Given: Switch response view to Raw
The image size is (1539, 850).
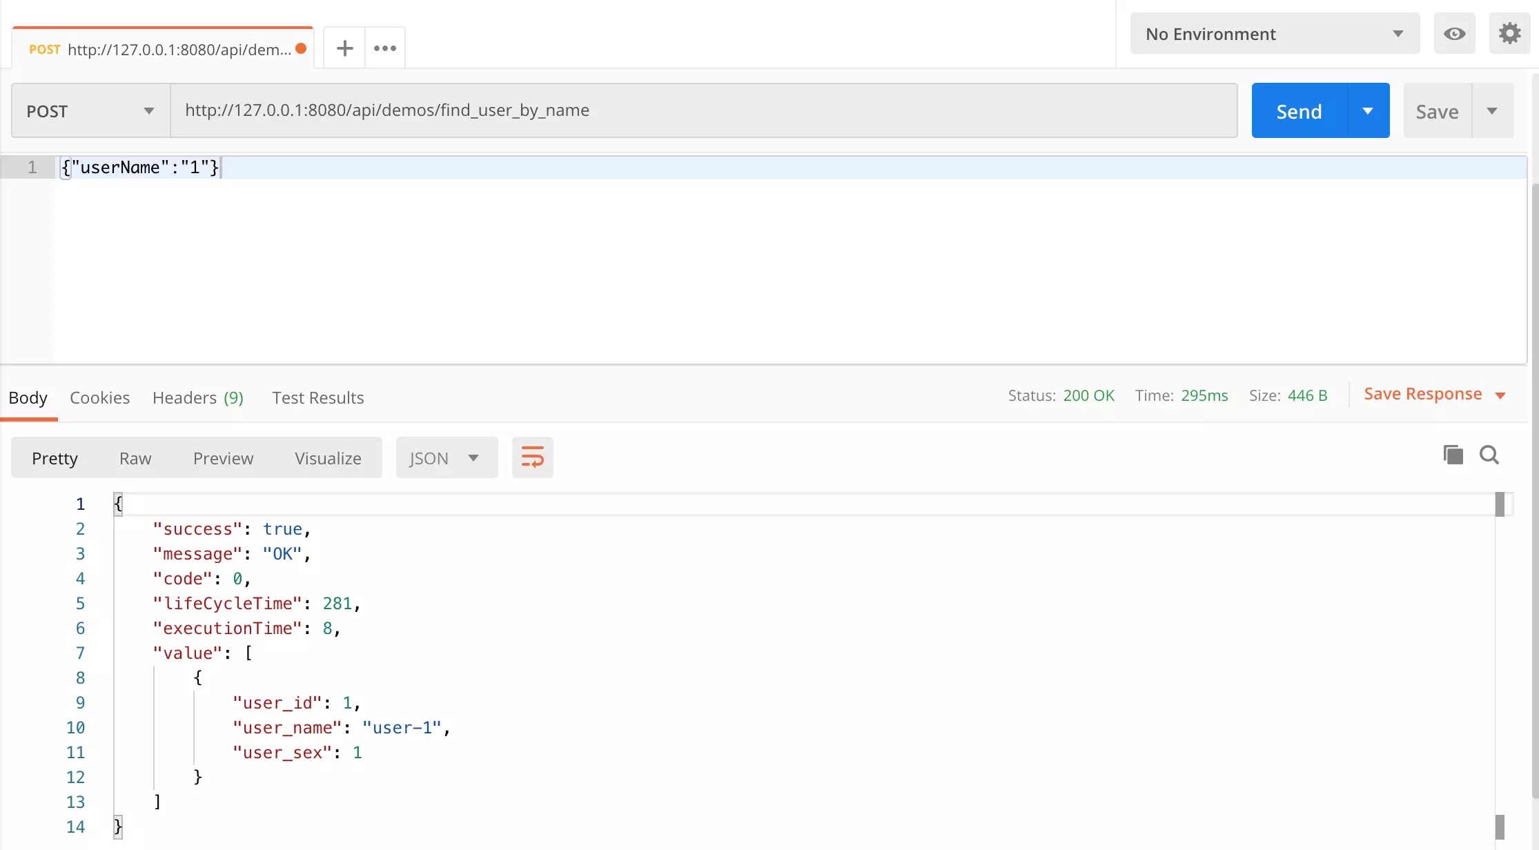Looking at the screenshot, I should click(x=135, y=458).
